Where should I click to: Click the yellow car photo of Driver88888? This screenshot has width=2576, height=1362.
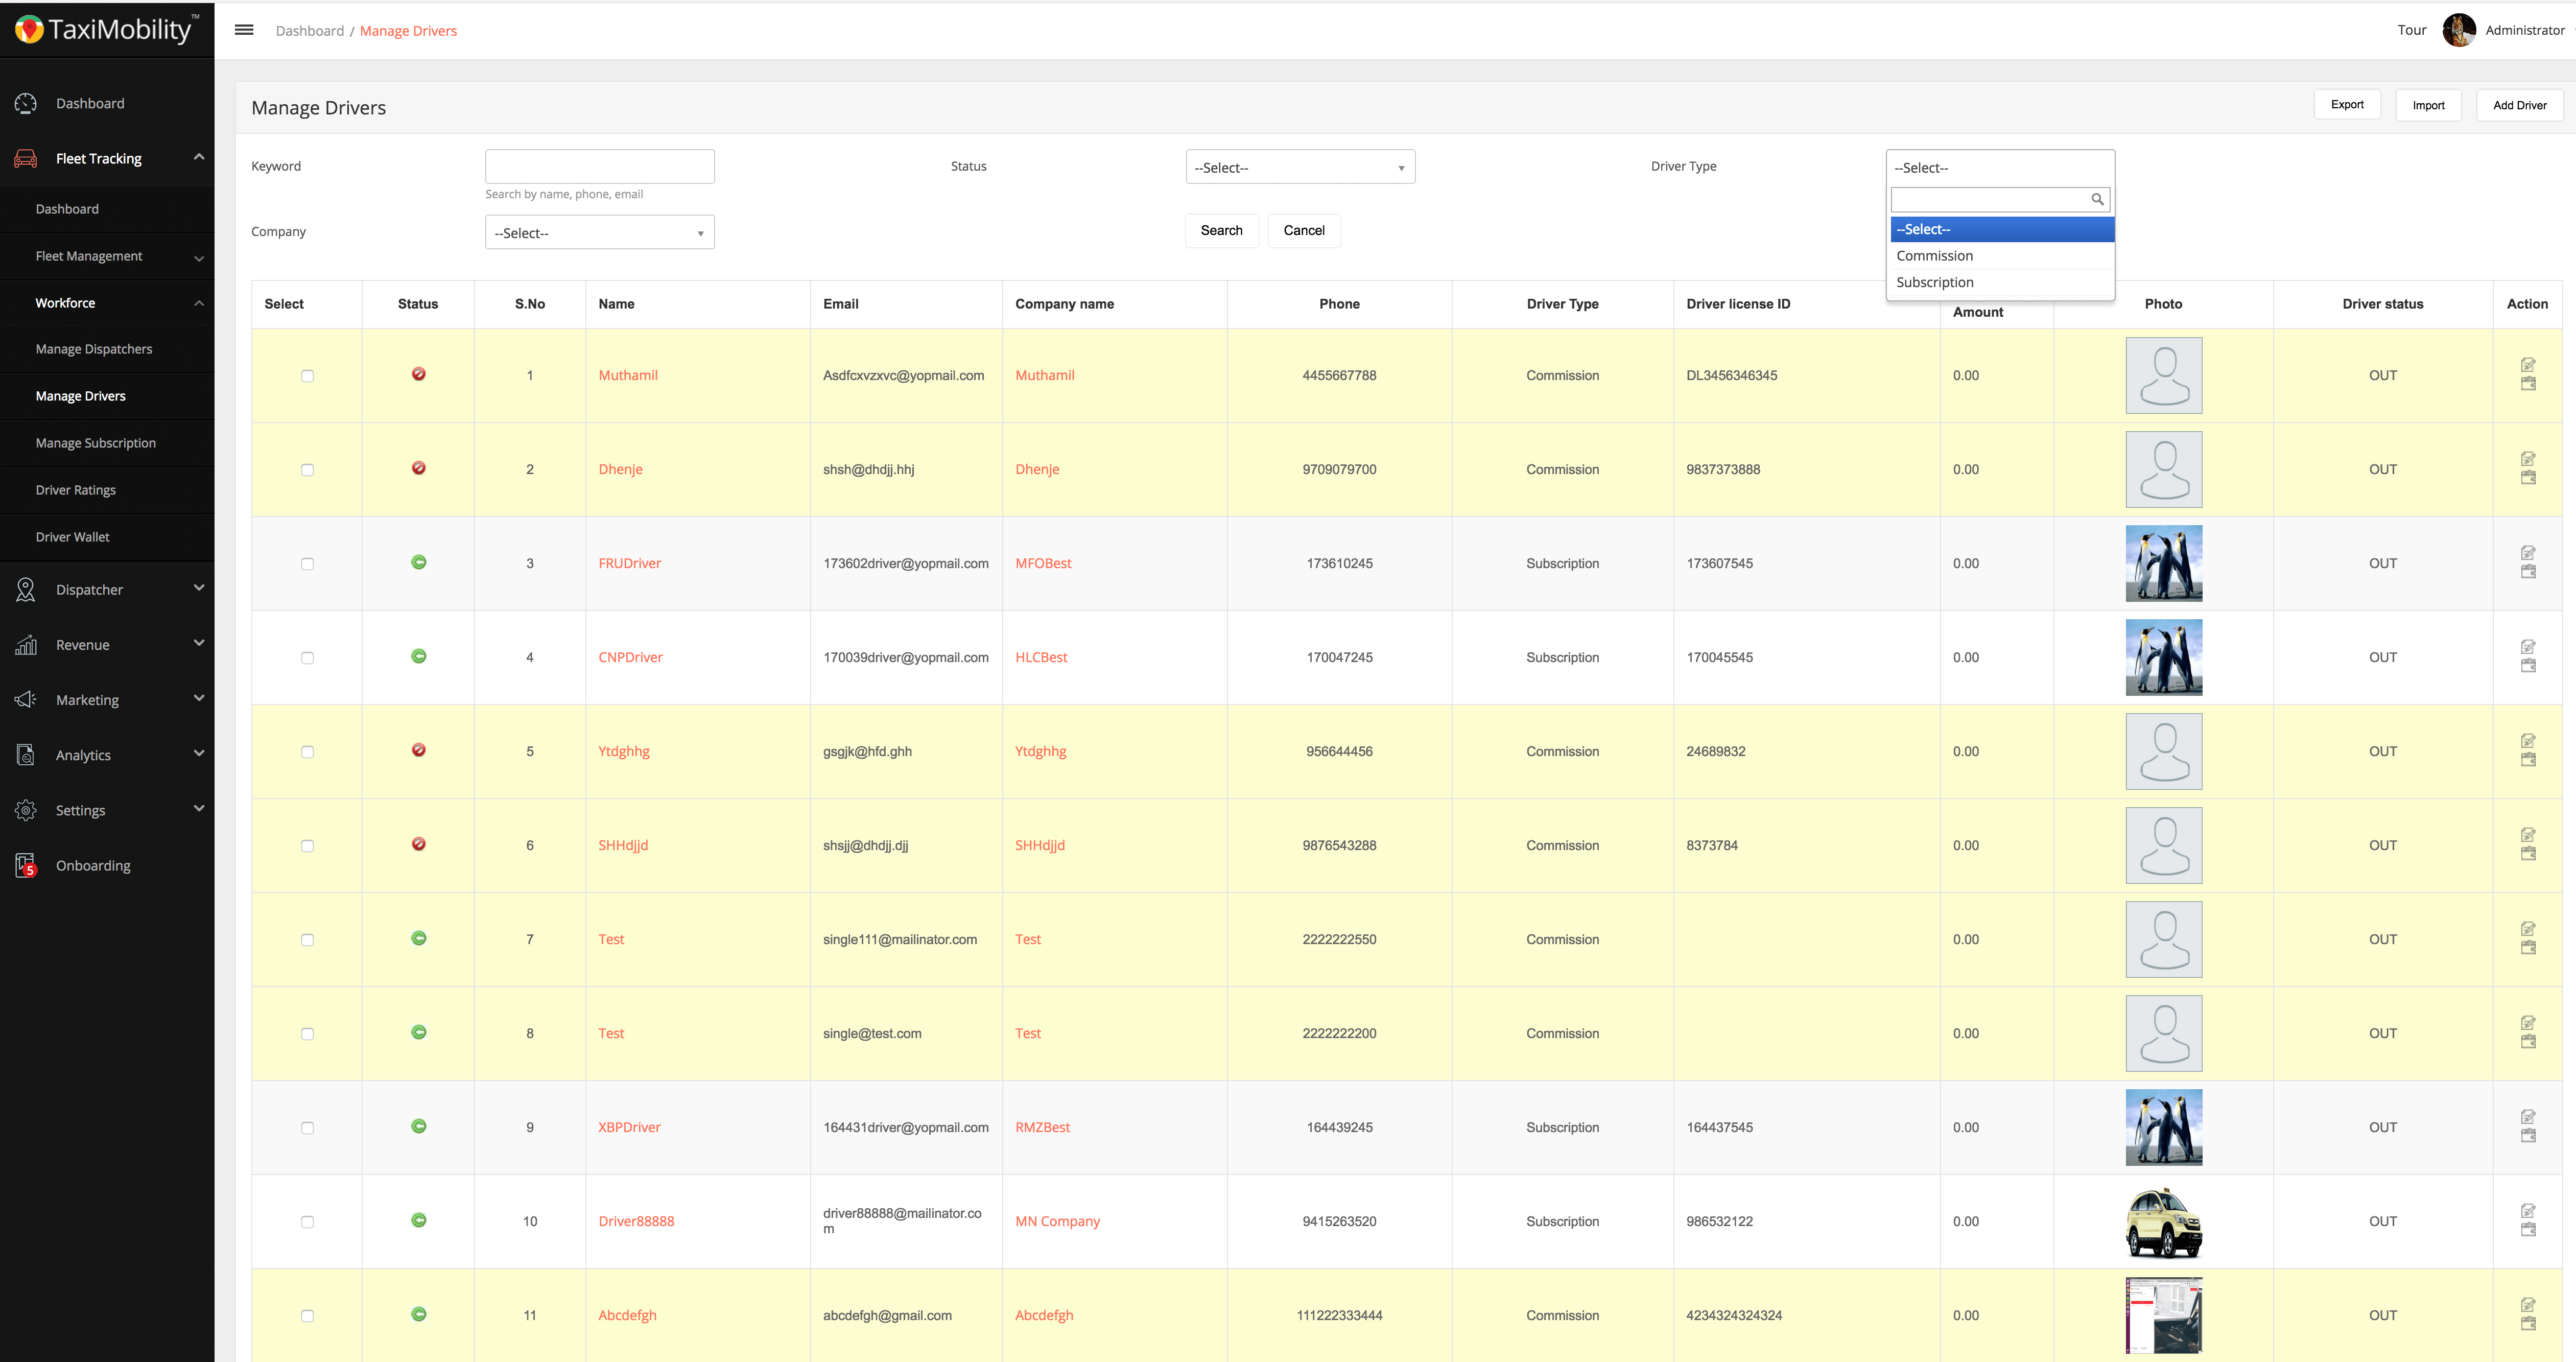point(2163,1222)
